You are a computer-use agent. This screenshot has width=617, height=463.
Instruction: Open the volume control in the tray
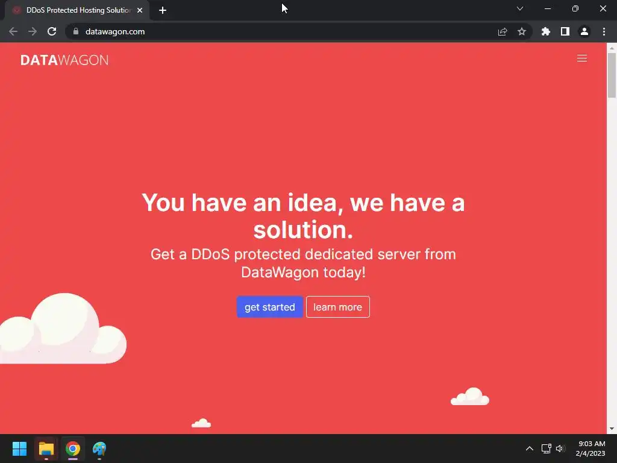(560, 449)
